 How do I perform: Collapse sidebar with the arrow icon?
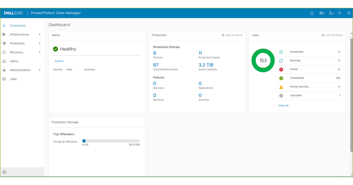[5, 172]
